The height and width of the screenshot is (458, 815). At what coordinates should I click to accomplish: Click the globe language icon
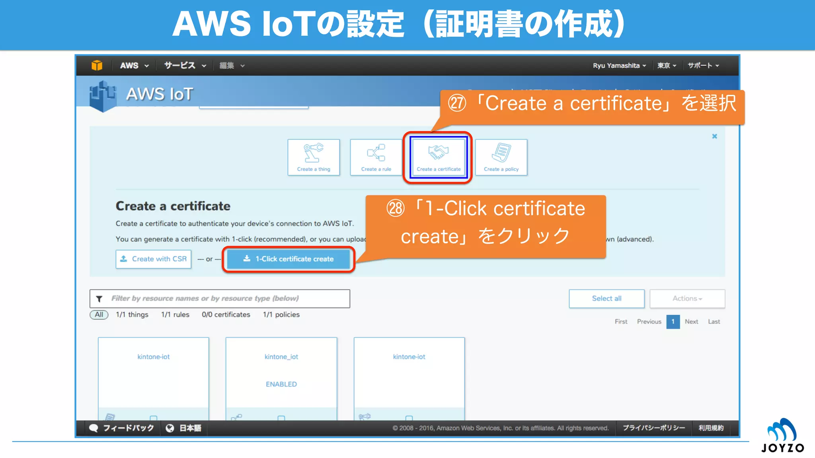pyautogui.click(x=170, y=428)
